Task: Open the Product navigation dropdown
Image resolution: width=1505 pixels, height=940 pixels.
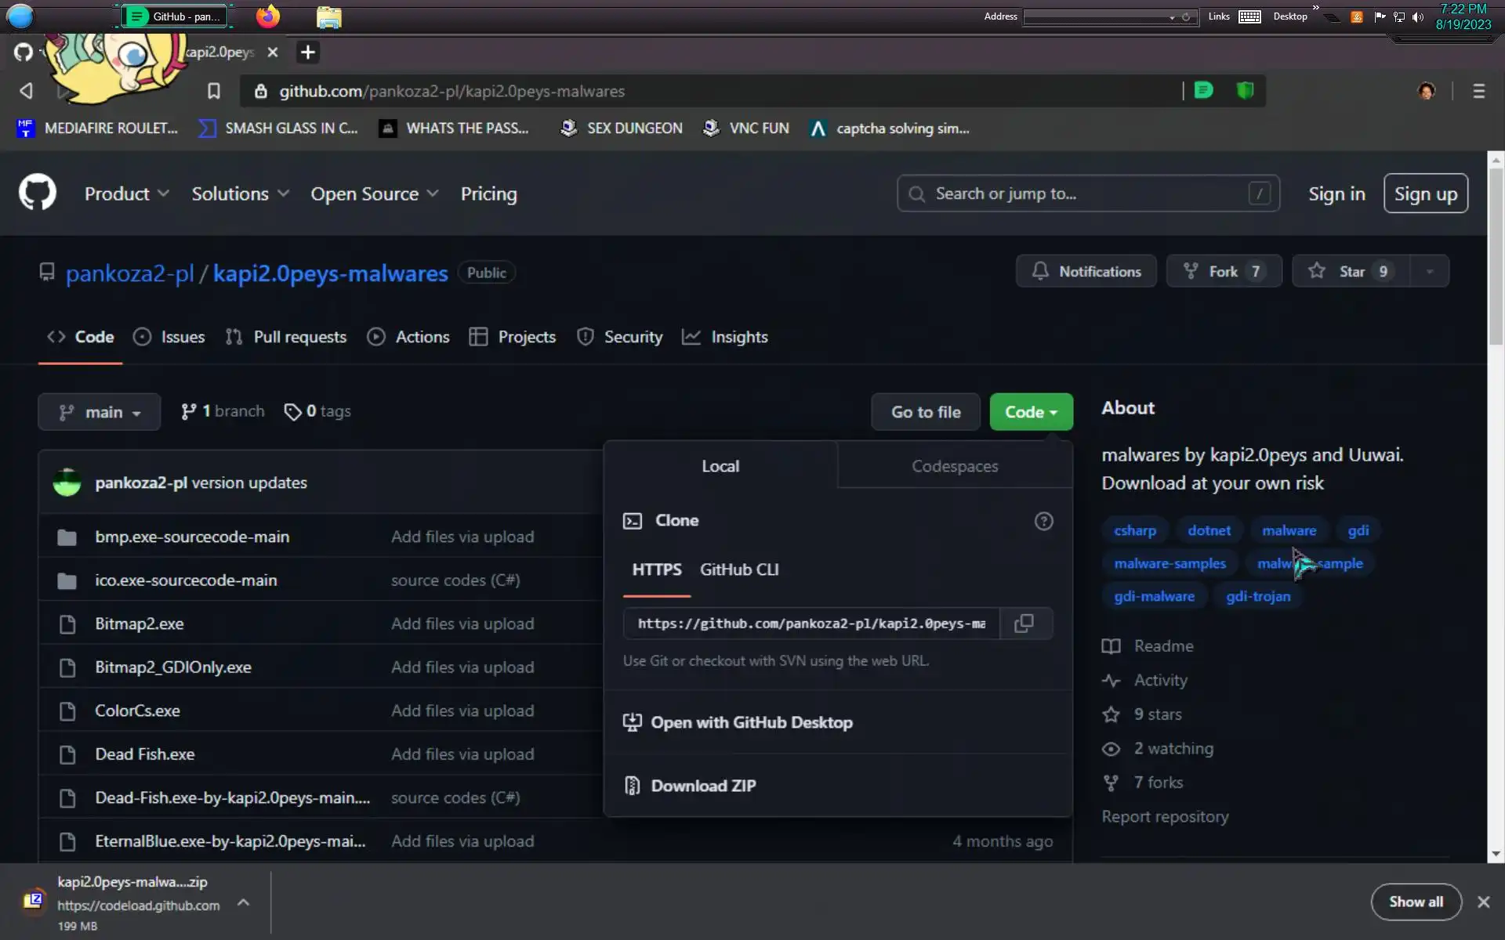Action: coord(126,193)
